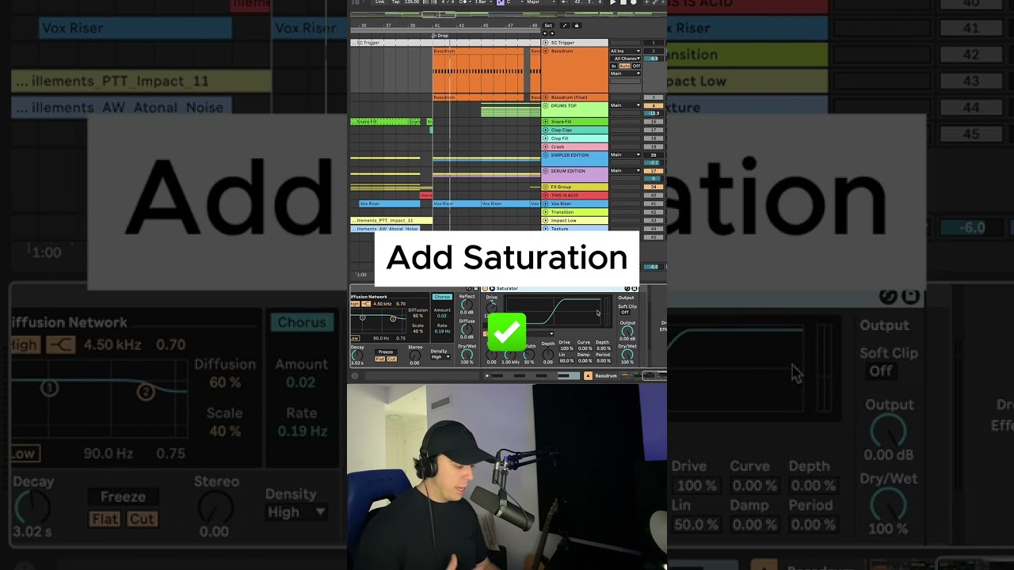1014x570 pixels.
Task: Collapse the DRUMS TOP group track
Action: (x=546, y=105)
